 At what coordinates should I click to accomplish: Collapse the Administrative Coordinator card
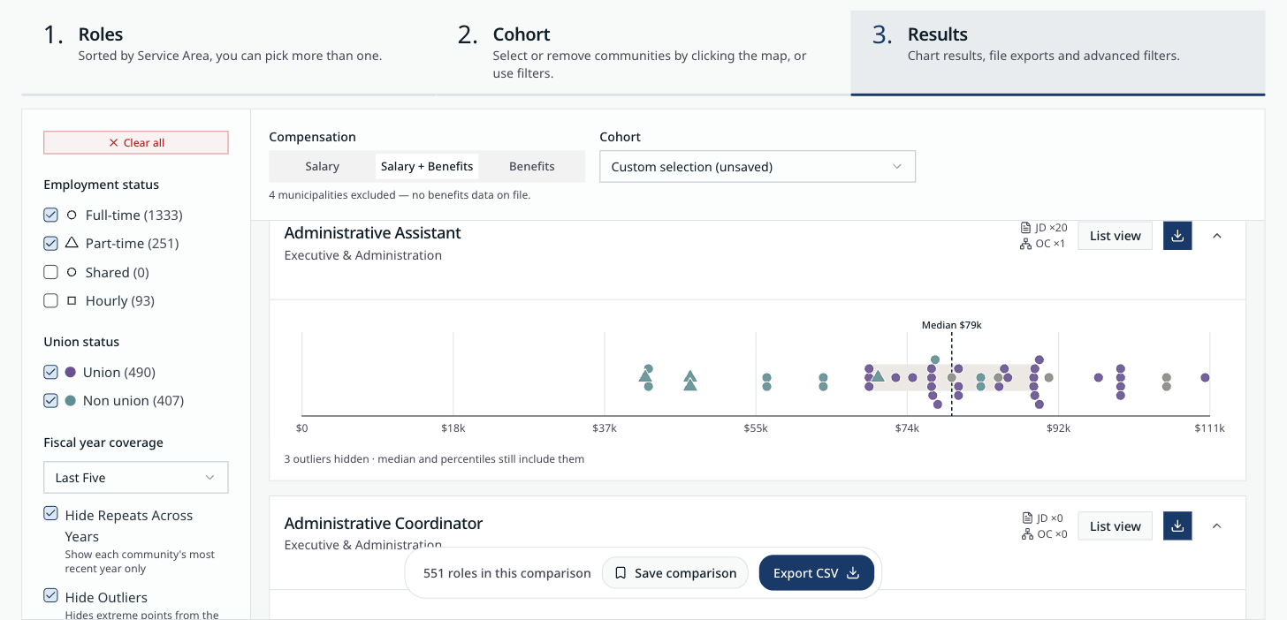tap(1217, 525)
